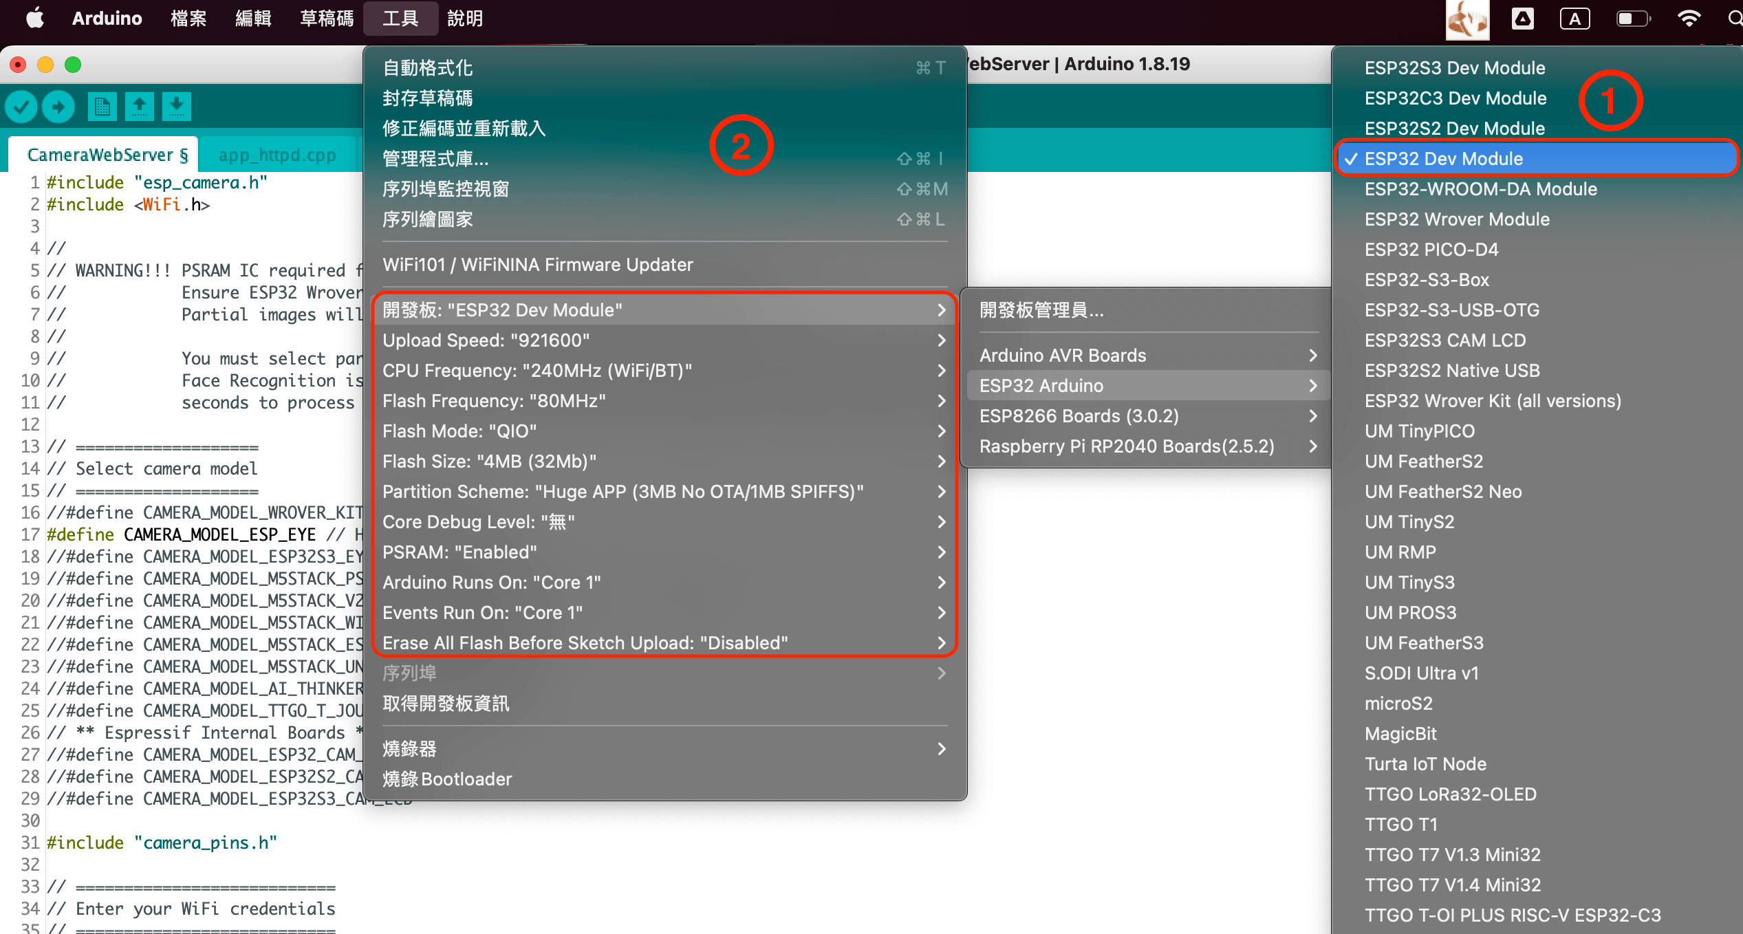Open 序列埠監控視窗 serial monitor
This screenshot has height=934, width=1743.
click(664, 189)
